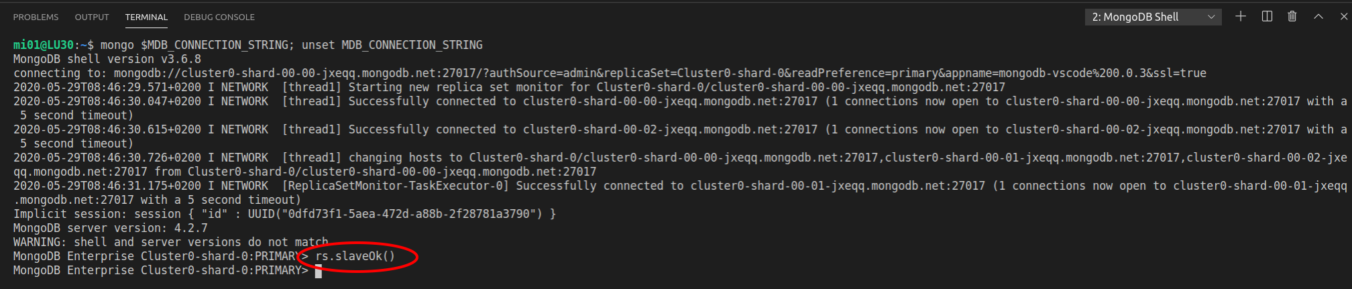The height and width of the screenshot is (289, 1352).
Task: Click the MongoDB server version 4.2.7 line
Action: click(x=111, y=228)
